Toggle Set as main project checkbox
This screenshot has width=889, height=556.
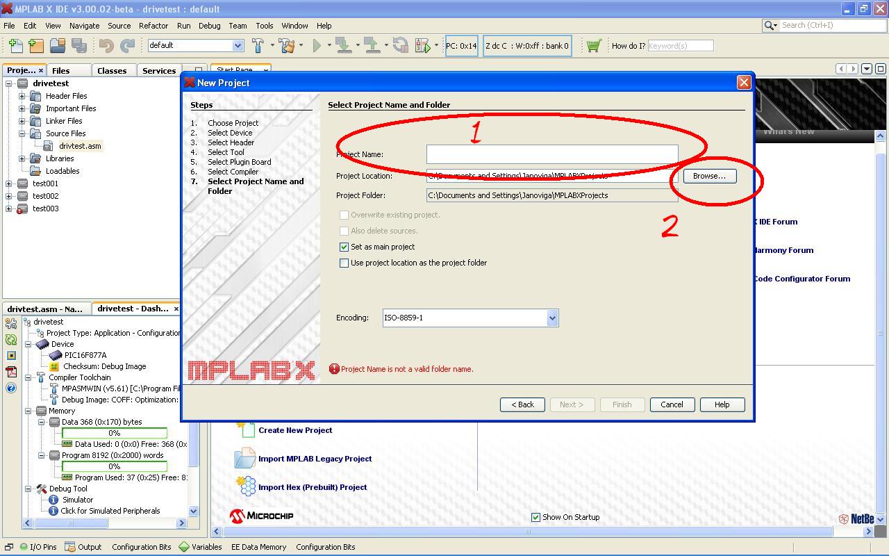pos(344,247)
